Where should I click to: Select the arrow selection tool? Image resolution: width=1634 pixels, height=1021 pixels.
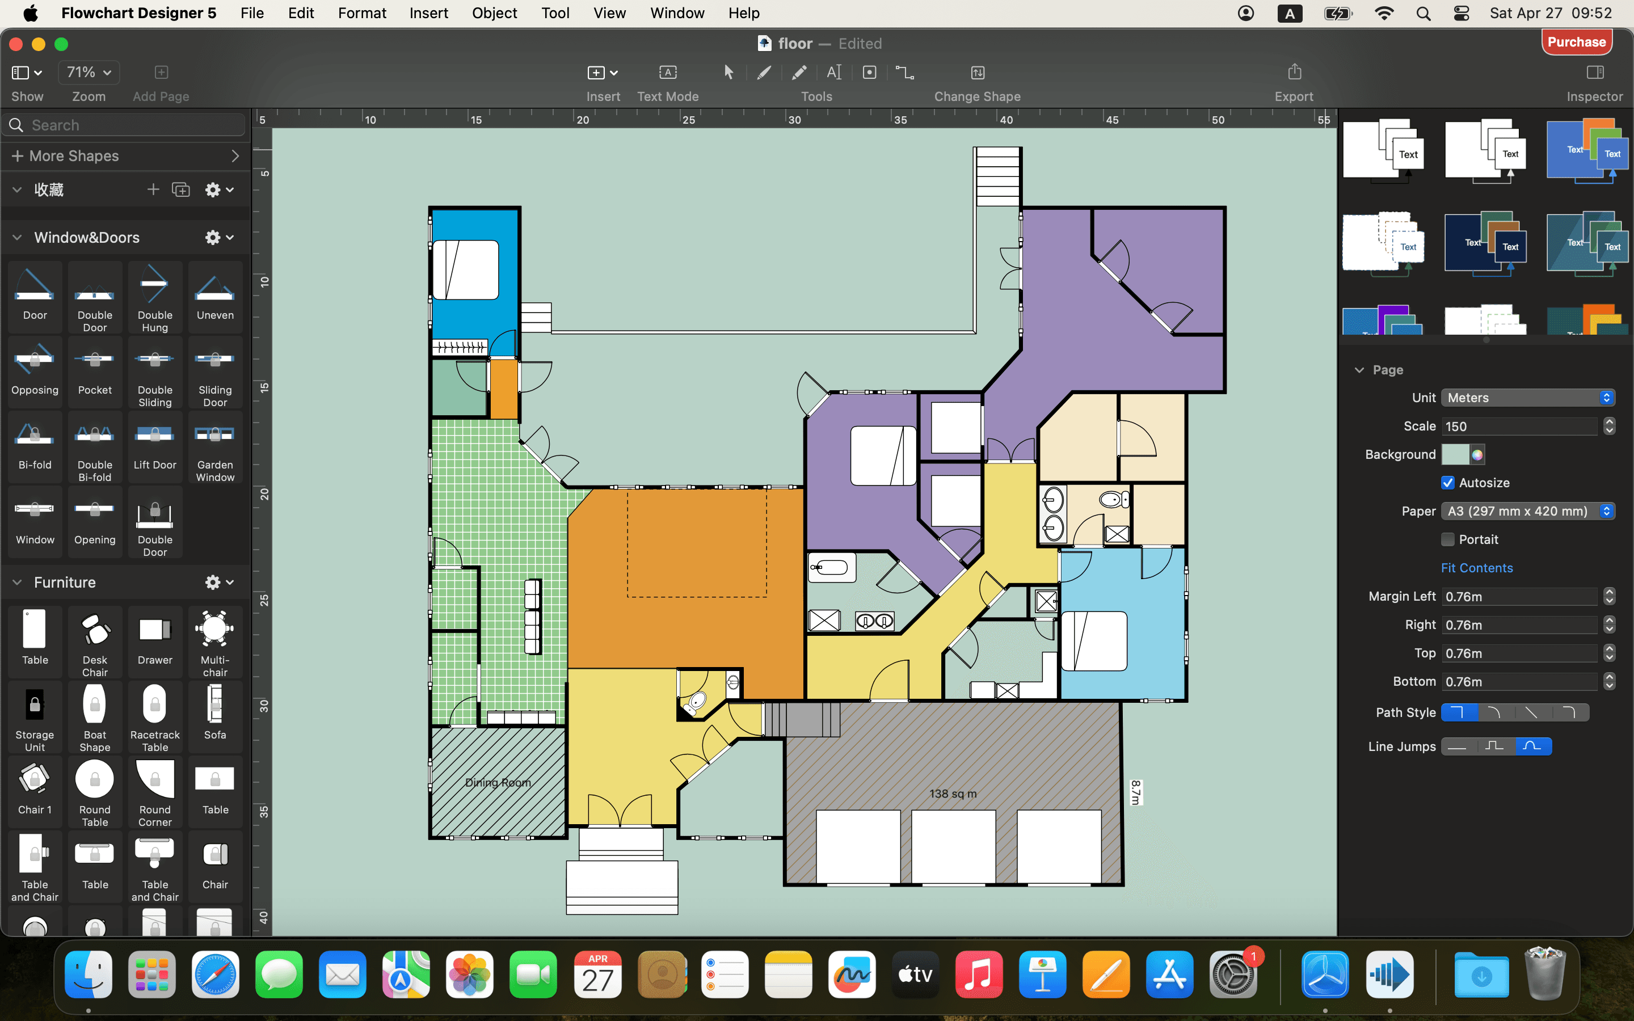click(728, 72)
